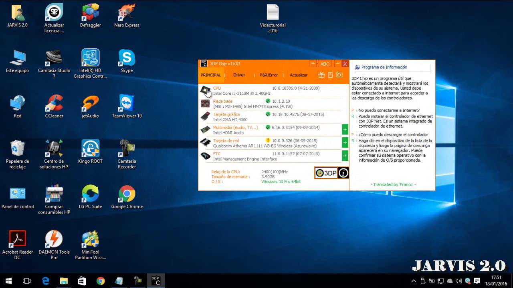
Task: Open the P&R/Error tab
Action: [x=269, y=75]
